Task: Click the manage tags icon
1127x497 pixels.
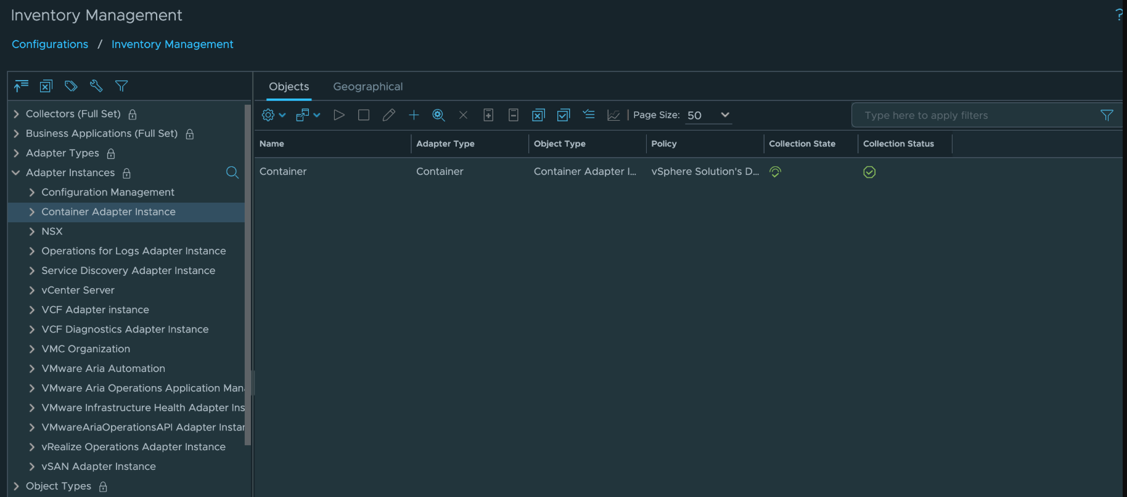Action: [x=71, y=86]
